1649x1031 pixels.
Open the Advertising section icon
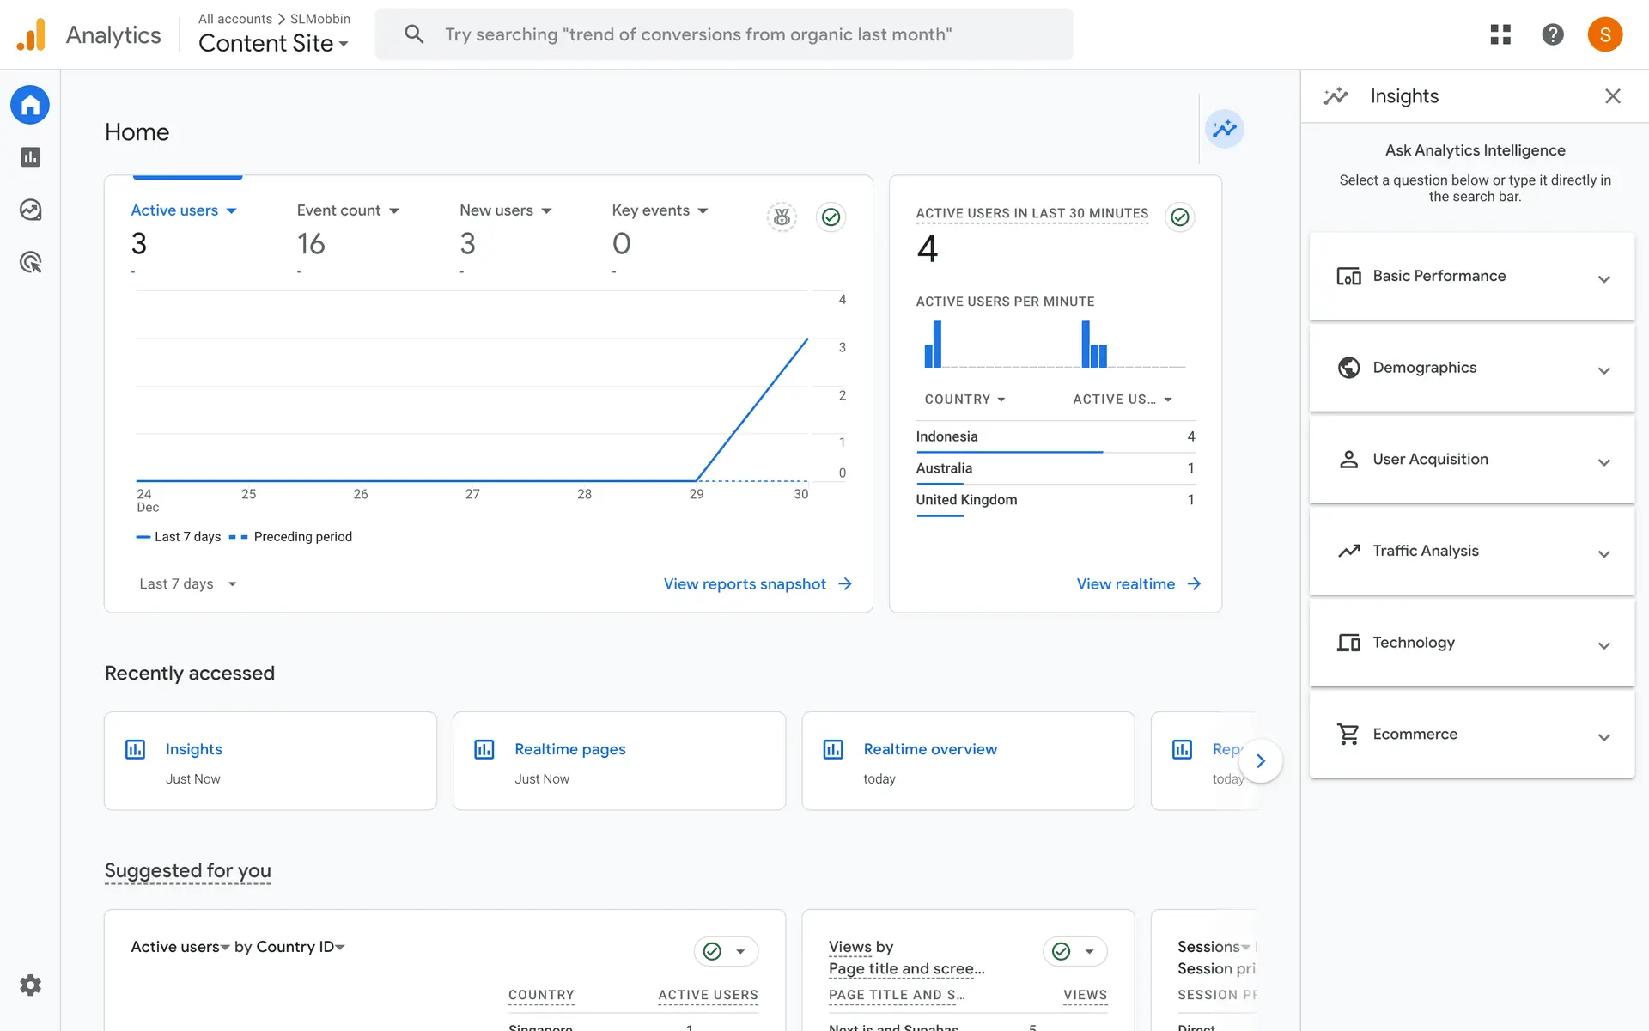click(31, 262)
